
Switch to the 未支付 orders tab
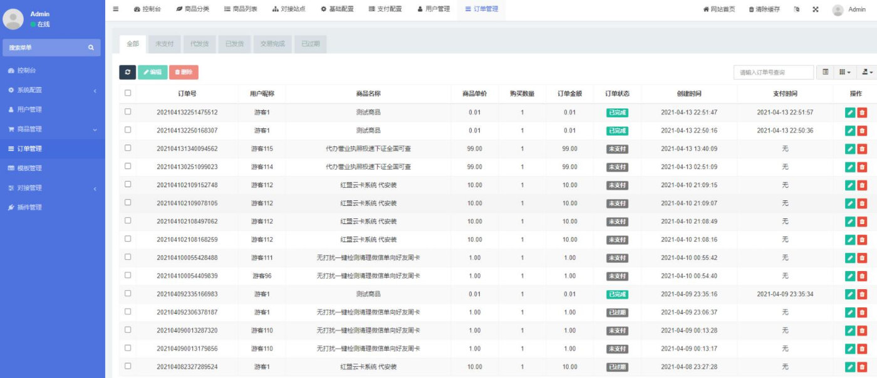click(164, 44)
